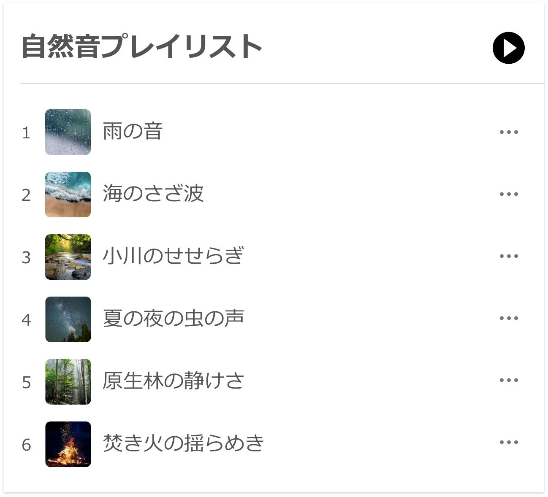
Task: Open more options for 原生林の静けさ
Action: 508,380
